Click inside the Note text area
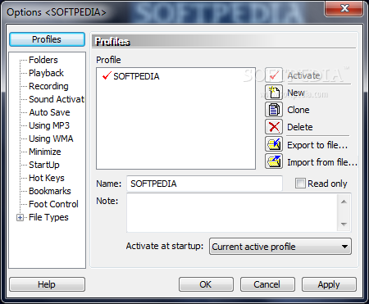This screenshot has height=304, width=369. coord(232,213)
